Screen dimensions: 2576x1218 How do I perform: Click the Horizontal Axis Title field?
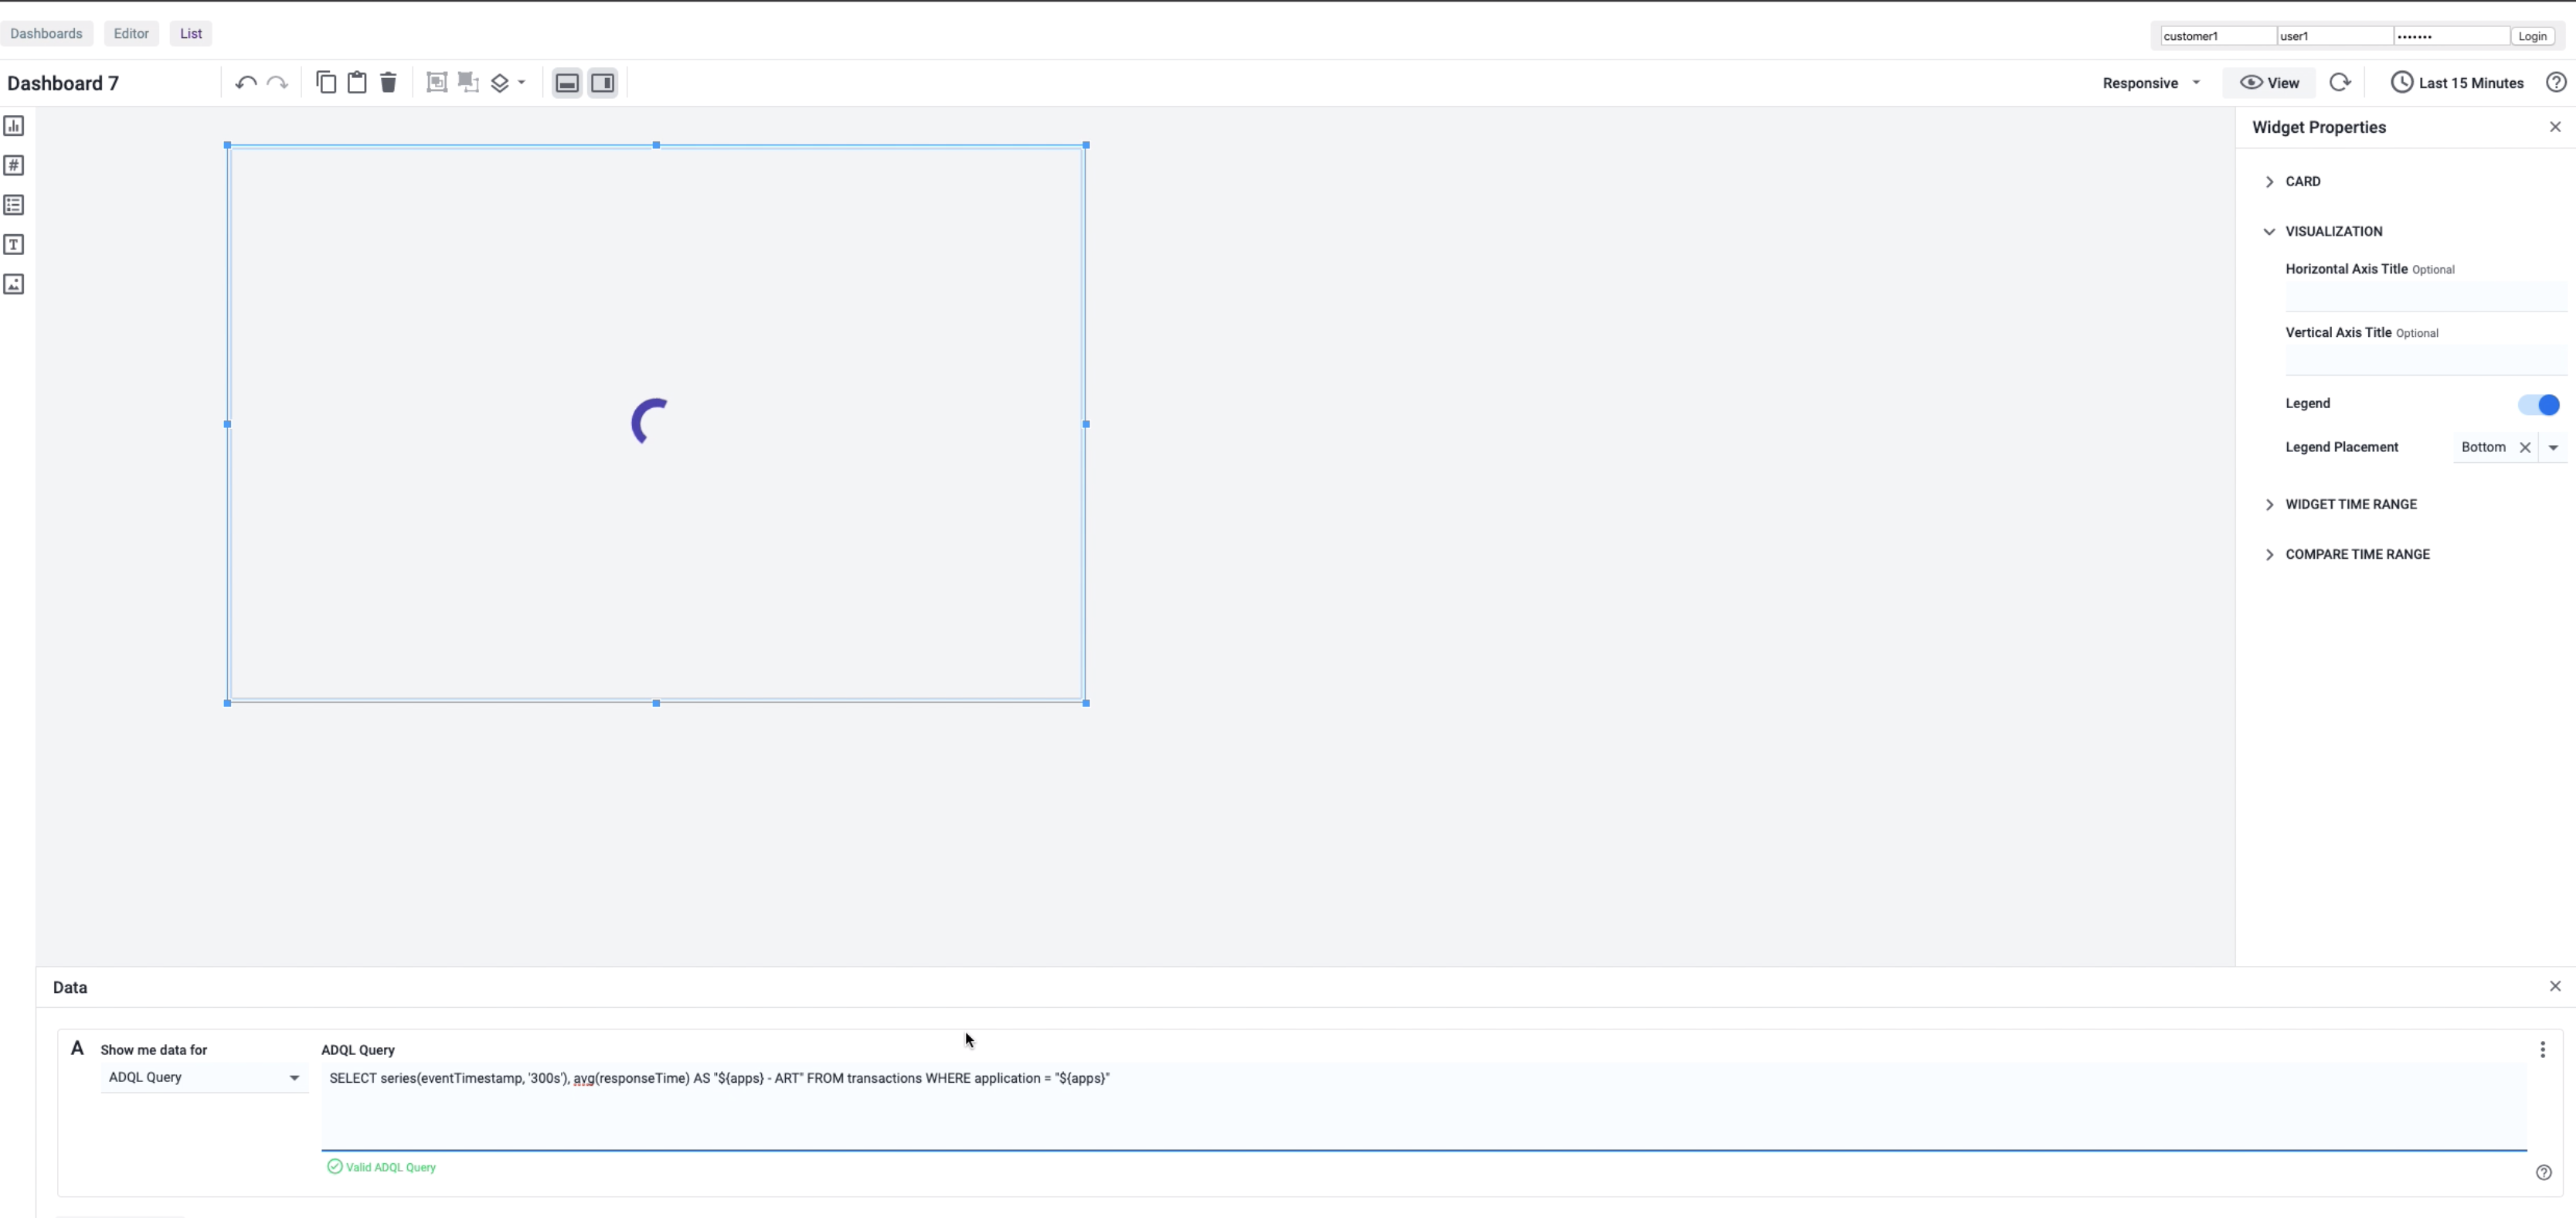[2425, 297]
